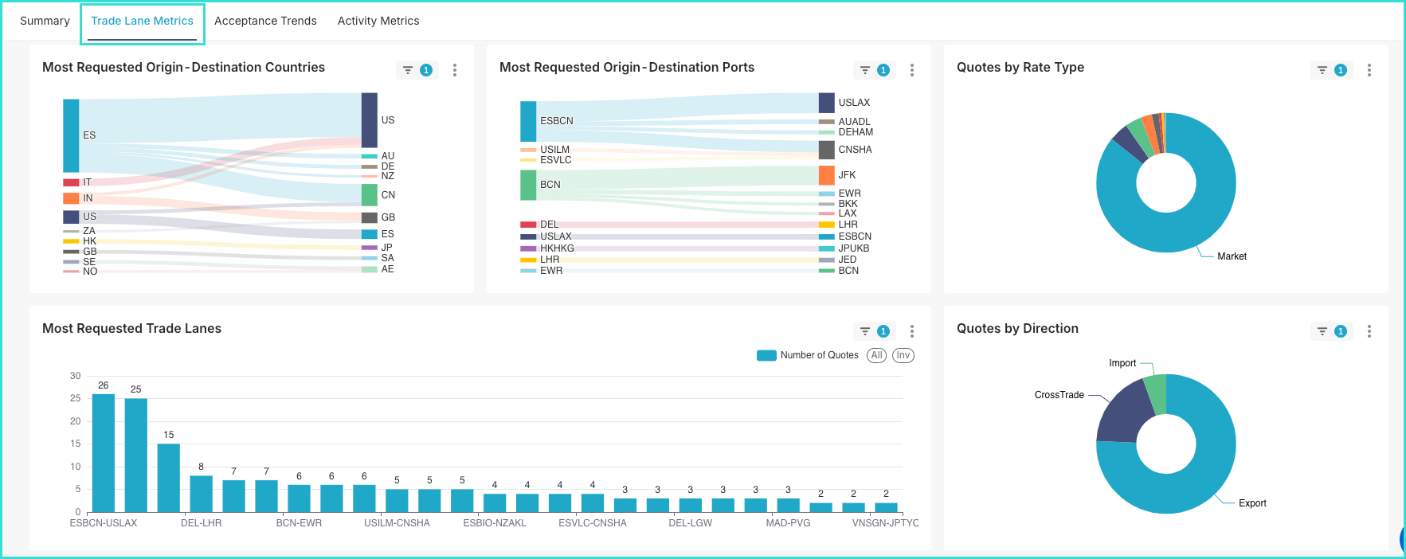
Task: Click Inv to invert legend selection
Action: point(903,355)
